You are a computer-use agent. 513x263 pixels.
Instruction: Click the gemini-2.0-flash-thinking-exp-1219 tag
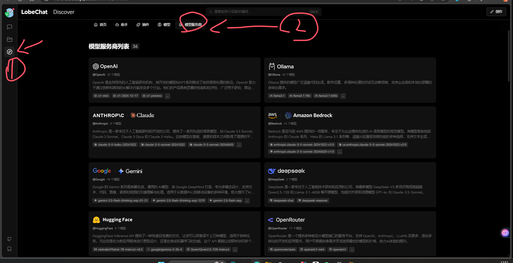tap(179, 200)
